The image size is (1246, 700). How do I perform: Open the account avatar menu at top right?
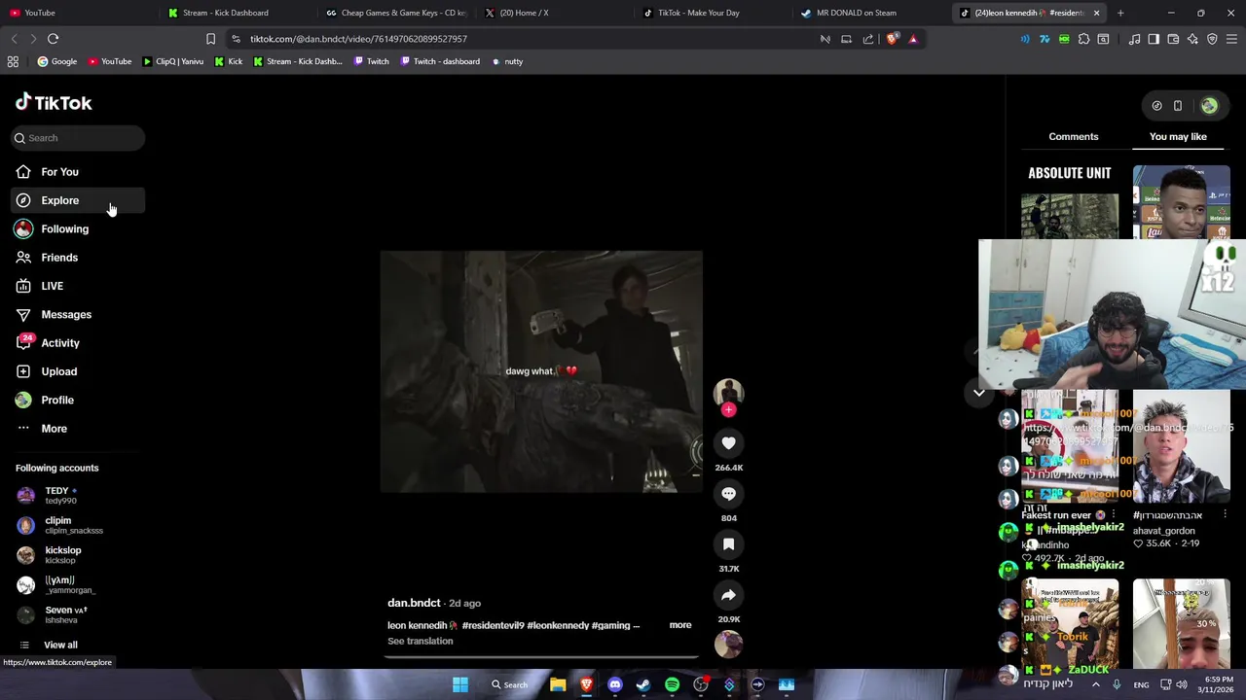[1209, 106]
